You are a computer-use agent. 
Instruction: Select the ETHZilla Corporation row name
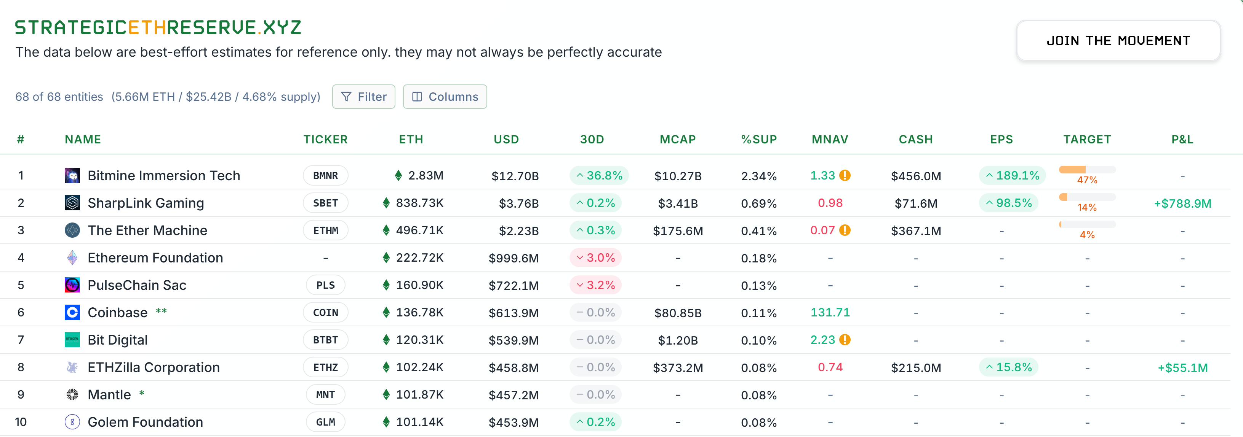pos(154,368)
